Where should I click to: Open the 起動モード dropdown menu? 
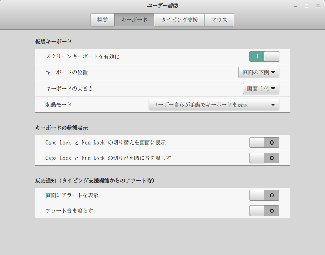click(x=214, y=105)
